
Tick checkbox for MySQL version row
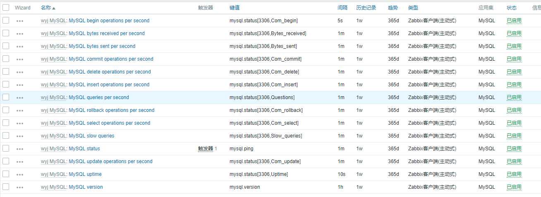(6, 187)
